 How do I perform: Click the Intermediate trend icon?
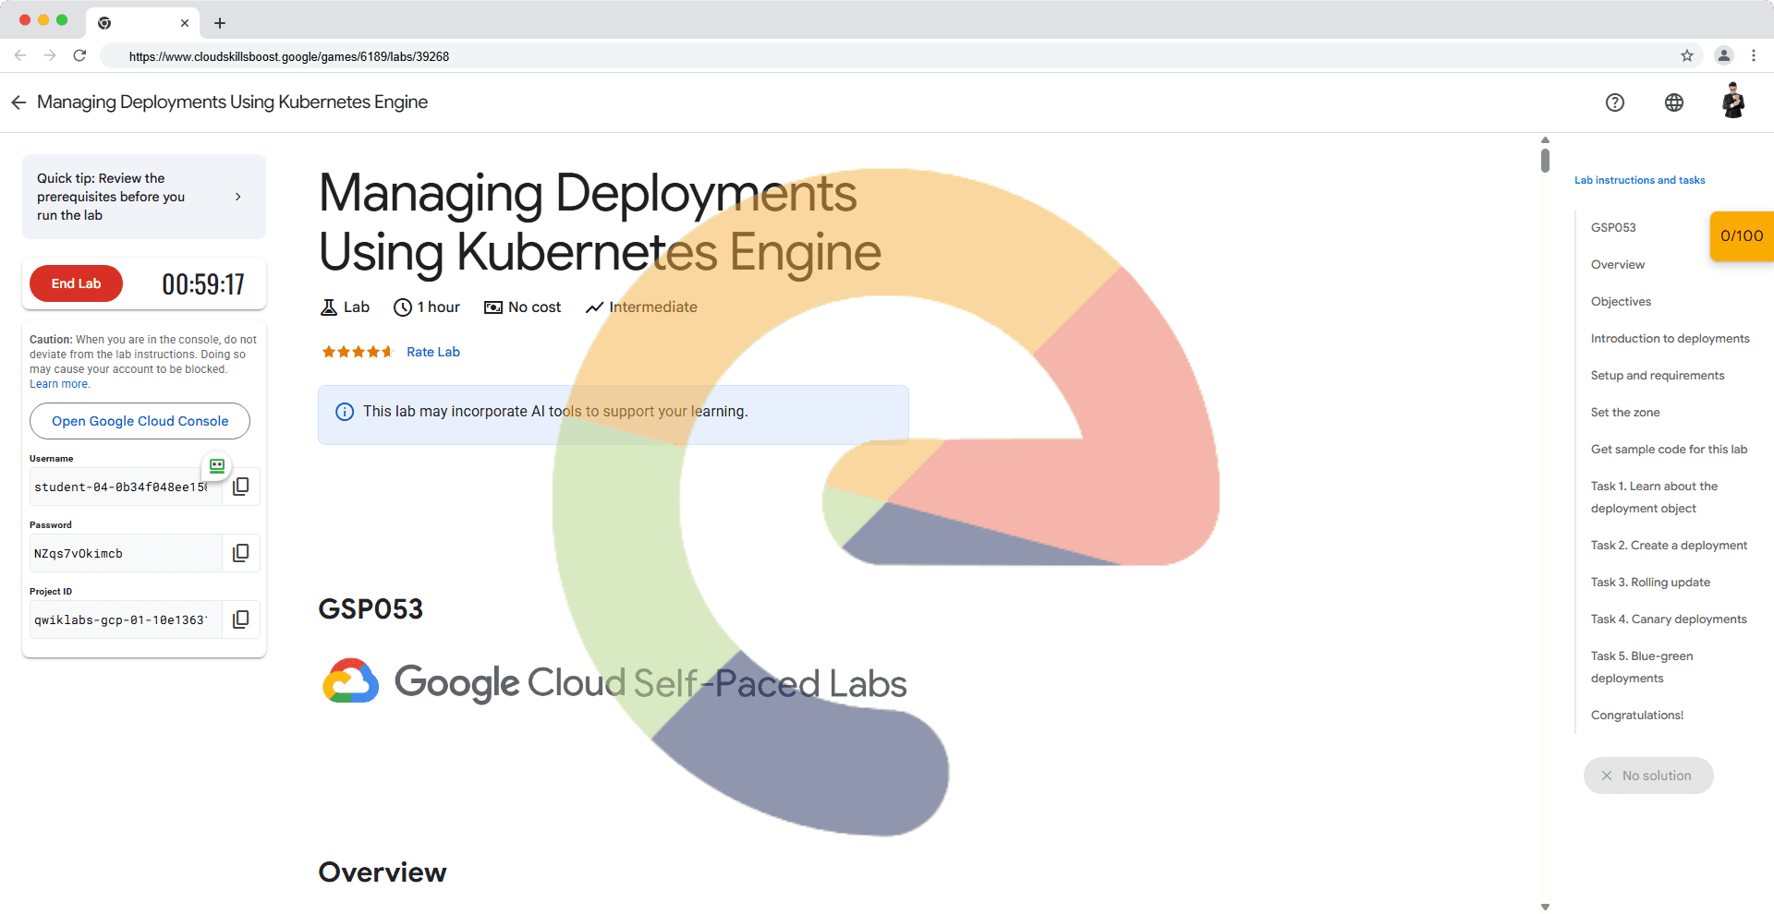[595, 307]
